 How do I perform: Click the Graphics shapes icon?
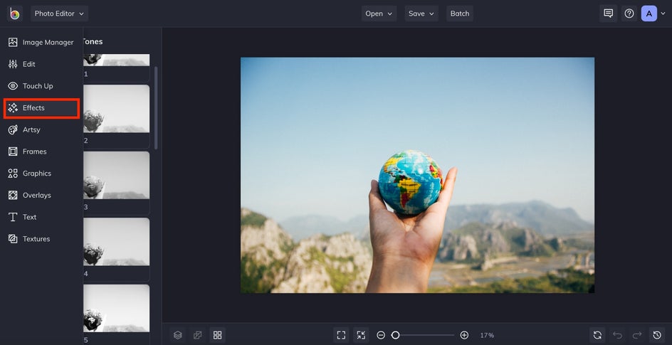[x=13, y=174]
